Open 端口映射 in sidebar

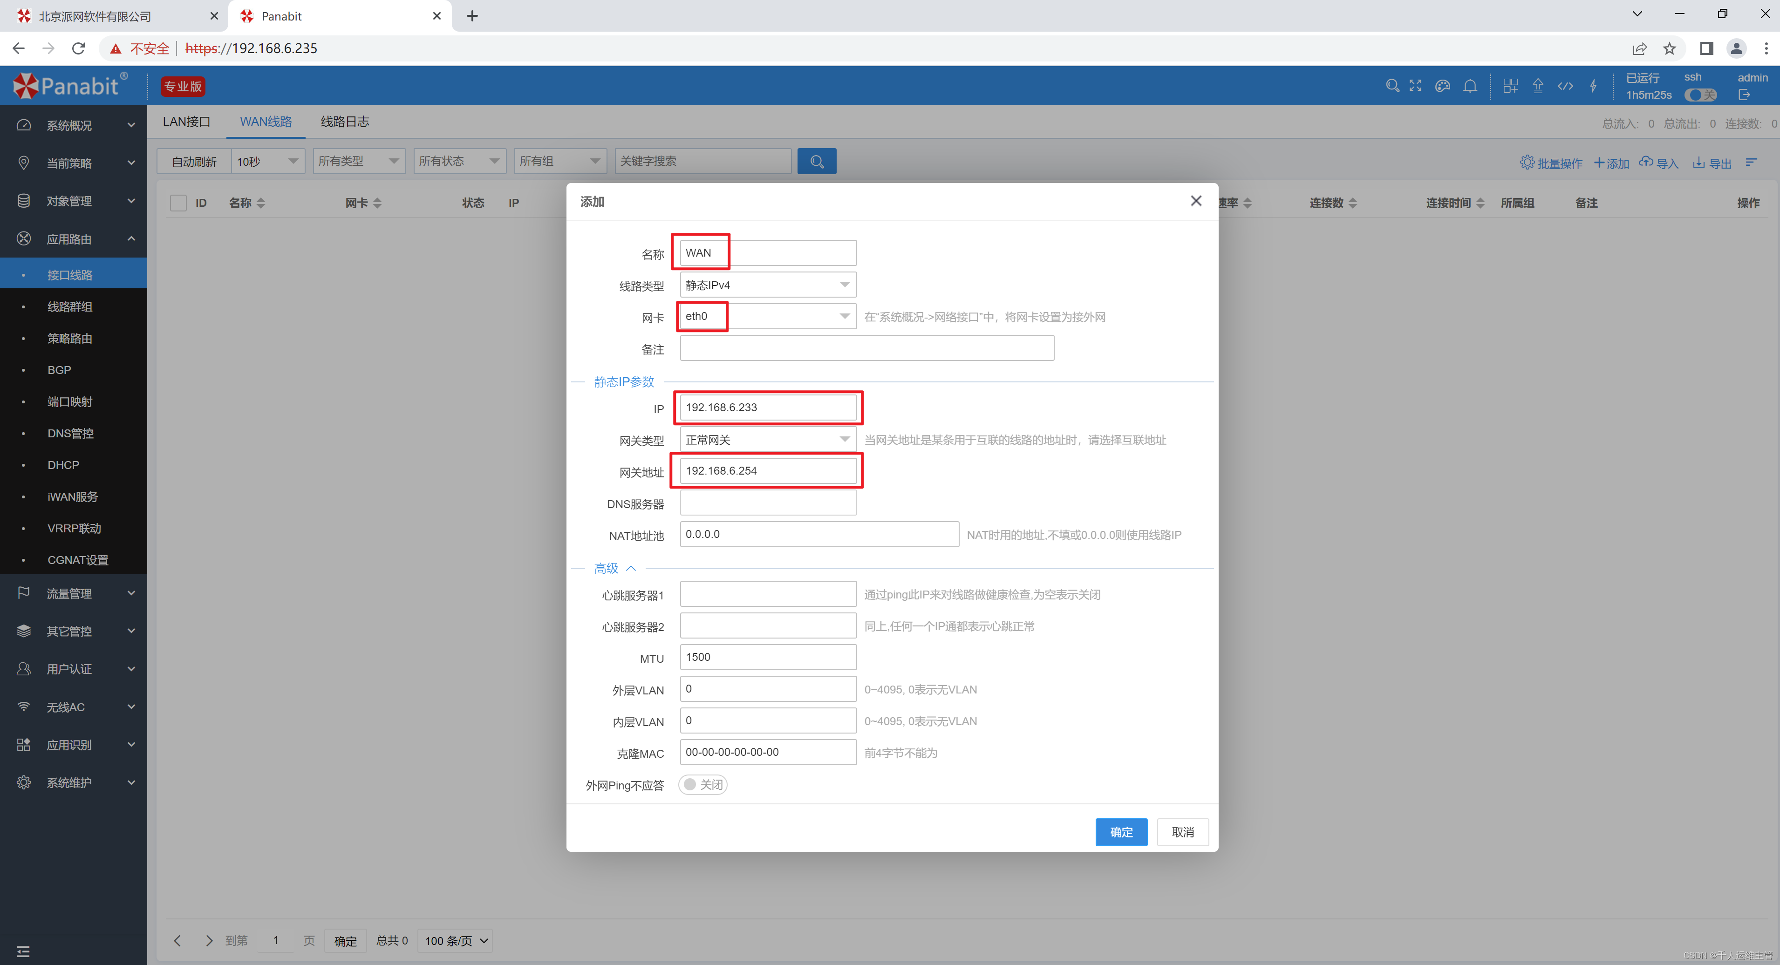click(70, 401)
